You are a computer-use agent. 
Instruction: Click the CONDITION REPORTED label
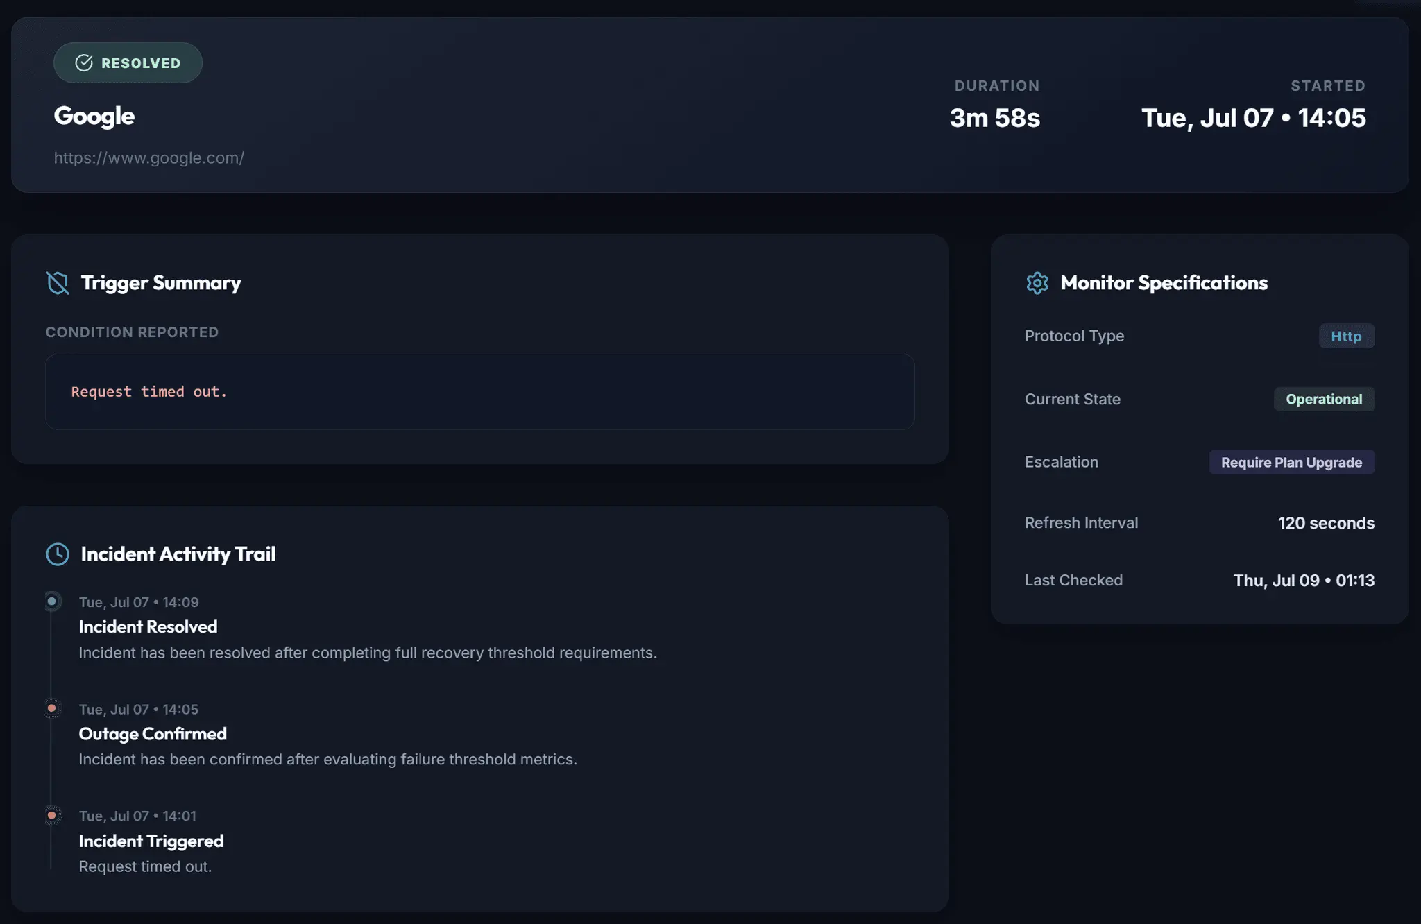(132, 332)
